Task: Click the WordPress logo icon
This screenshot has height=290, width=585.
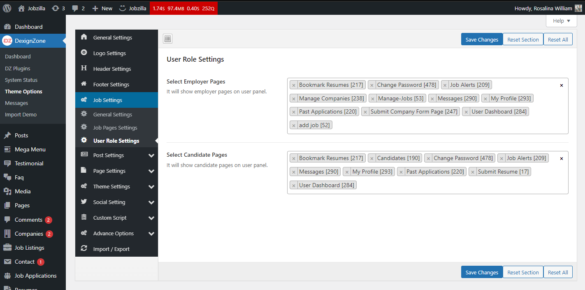Action: pyautogui.click(x=7, y=8)
